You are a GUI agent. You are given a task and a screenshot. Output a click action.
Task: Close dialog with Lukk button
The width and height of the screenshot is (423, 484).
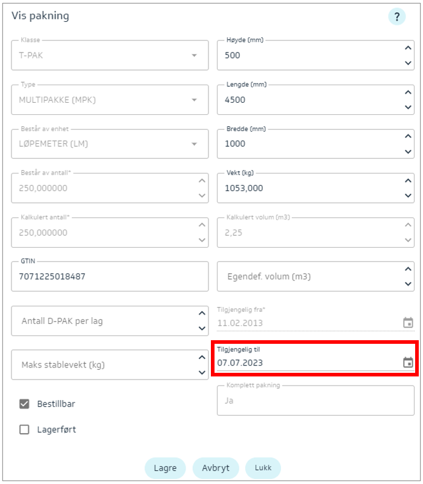point(263,468)
